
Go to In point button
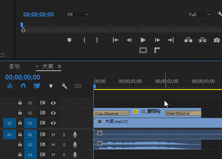115,40
